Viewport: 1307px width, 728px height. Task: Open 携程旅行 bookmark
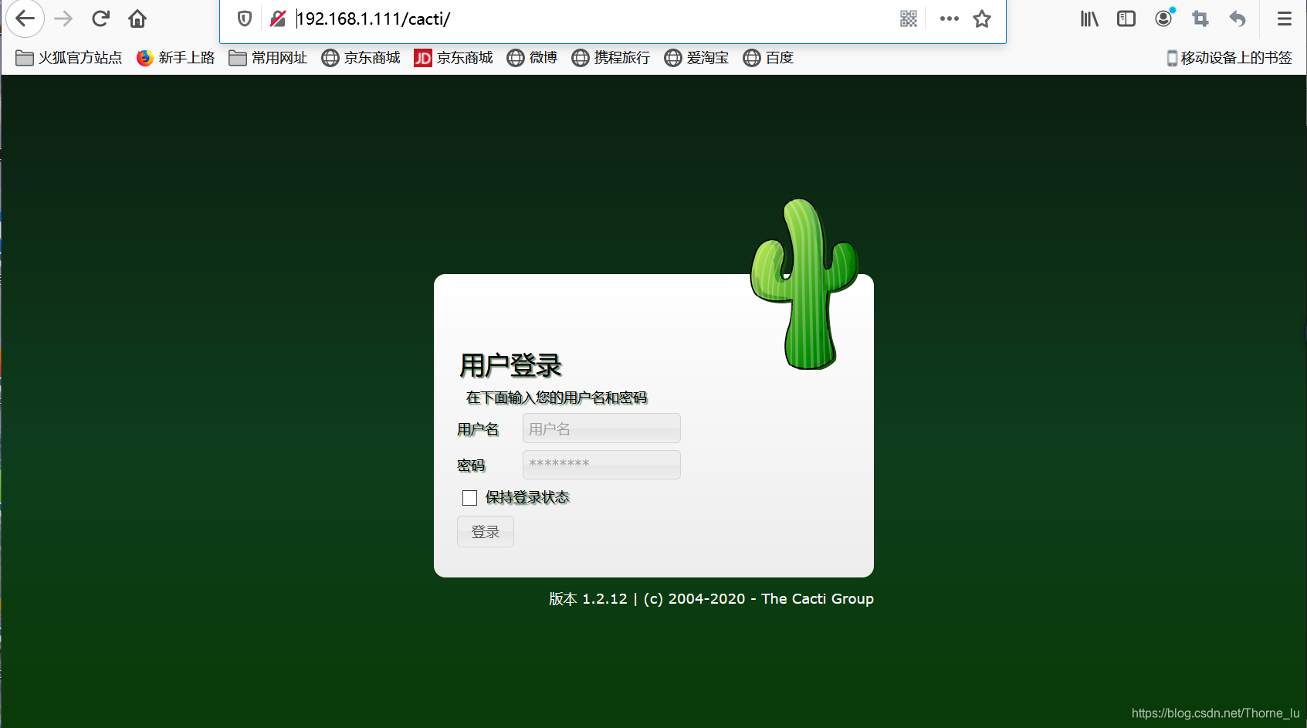(x=611, y=58)
